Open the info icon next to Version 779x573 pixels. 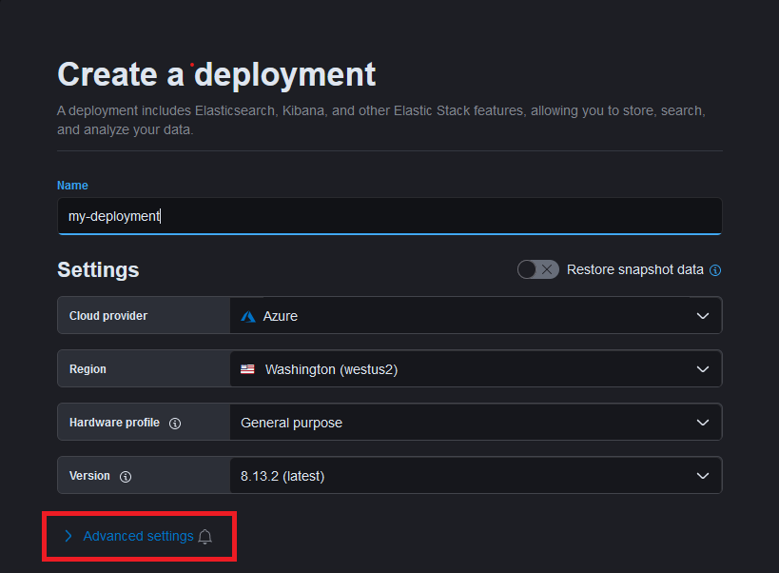coord(126,476)
